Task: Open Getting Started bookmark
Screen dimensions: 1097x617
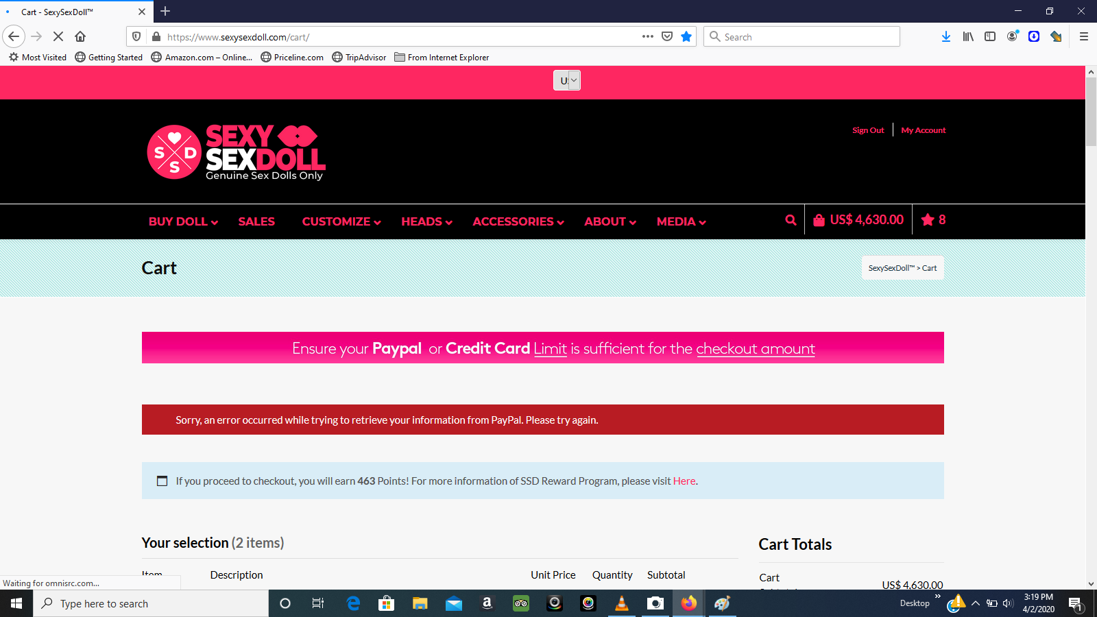Action: click(109, 58)
